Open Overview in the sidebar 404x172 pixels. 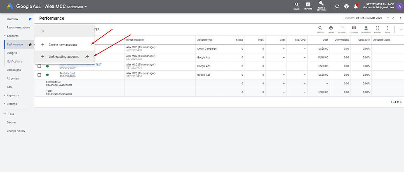tap(12, 19)
